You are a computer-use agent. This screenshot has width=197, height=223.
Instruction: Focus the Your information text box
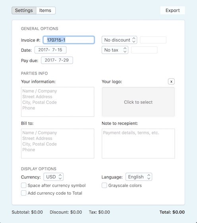[x=58, y=102]
